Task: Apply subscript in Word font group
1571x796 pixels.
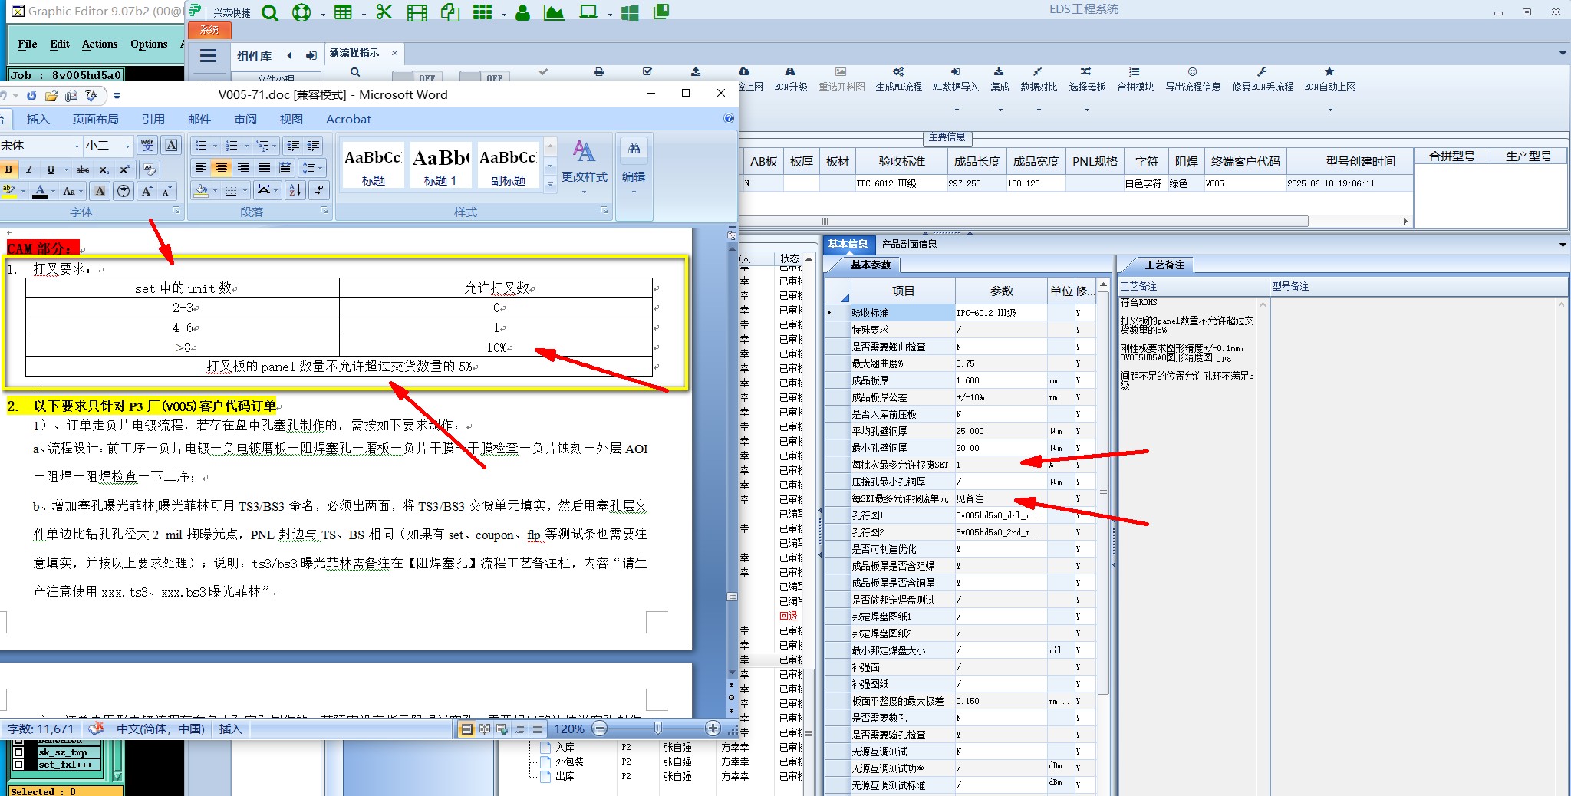Action: coord(104,169)
